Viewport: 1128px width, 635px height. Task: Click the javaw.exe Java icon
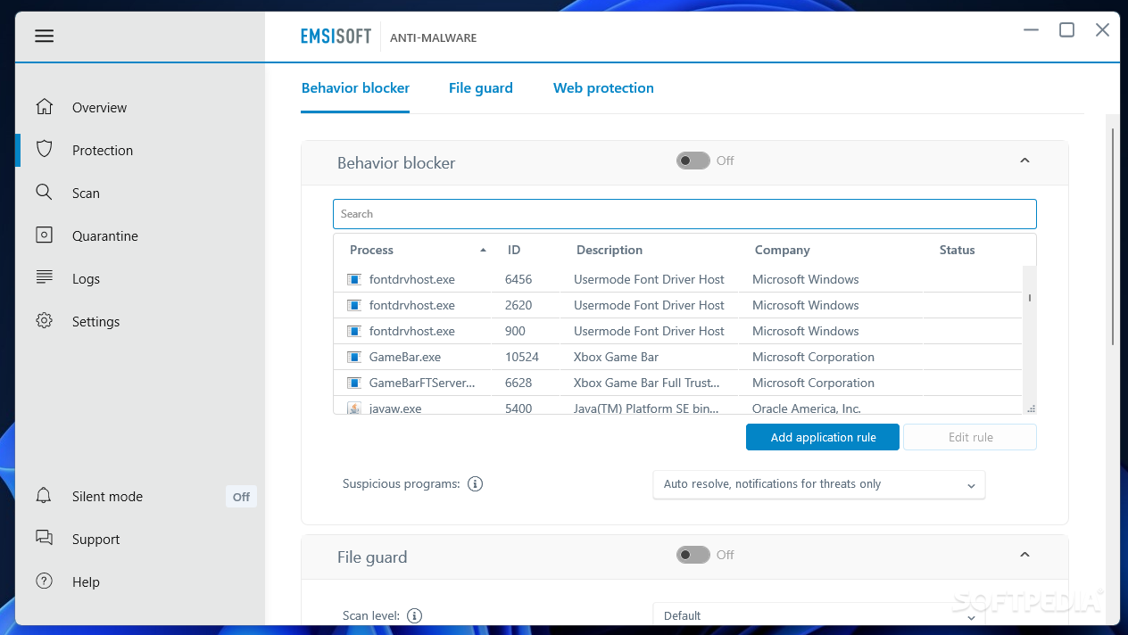point(354,408)
